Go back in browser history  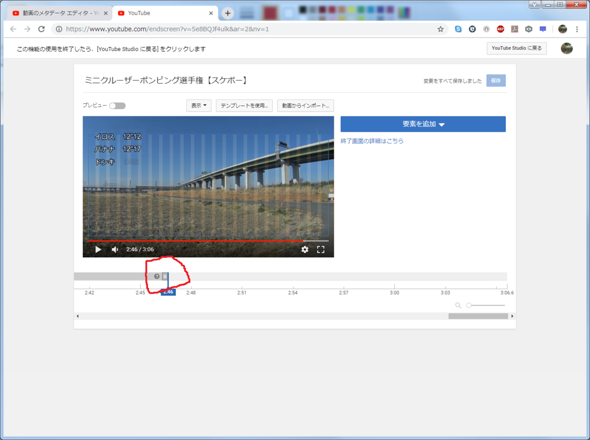click(13, 29)
